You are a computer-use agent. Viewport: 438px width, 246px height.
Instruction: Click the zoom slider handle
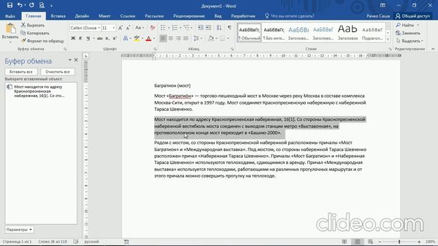[x=399, y=241]
